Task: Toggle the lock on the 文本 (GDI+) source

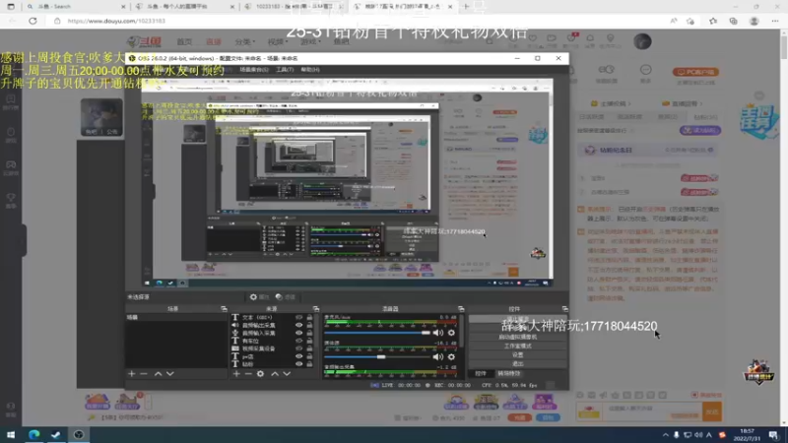Action: [309, 317]
